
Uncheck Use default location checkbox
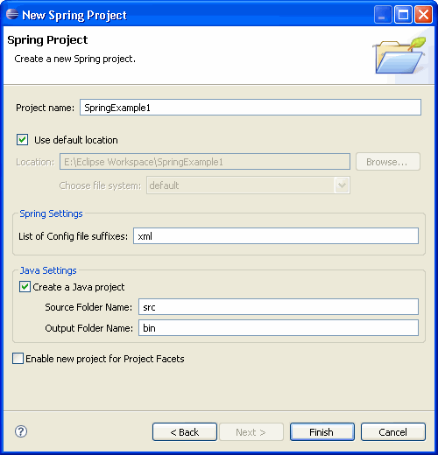pos(23,140)
